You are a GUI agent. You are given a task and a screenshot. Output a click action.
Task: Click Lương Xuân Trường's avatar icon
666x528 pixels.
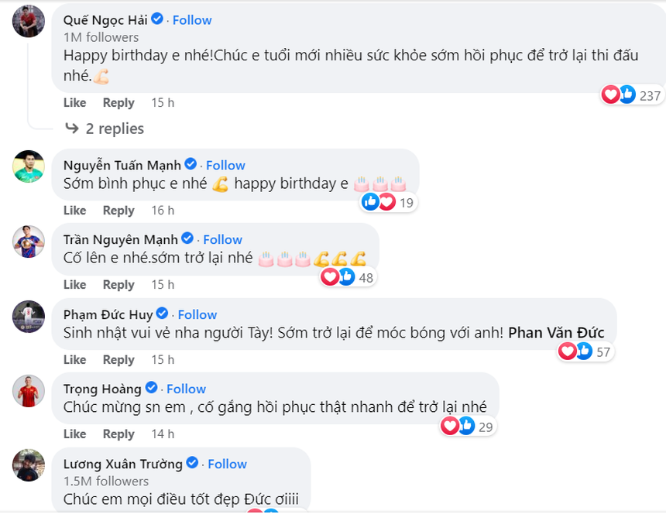tap(29, 465)
